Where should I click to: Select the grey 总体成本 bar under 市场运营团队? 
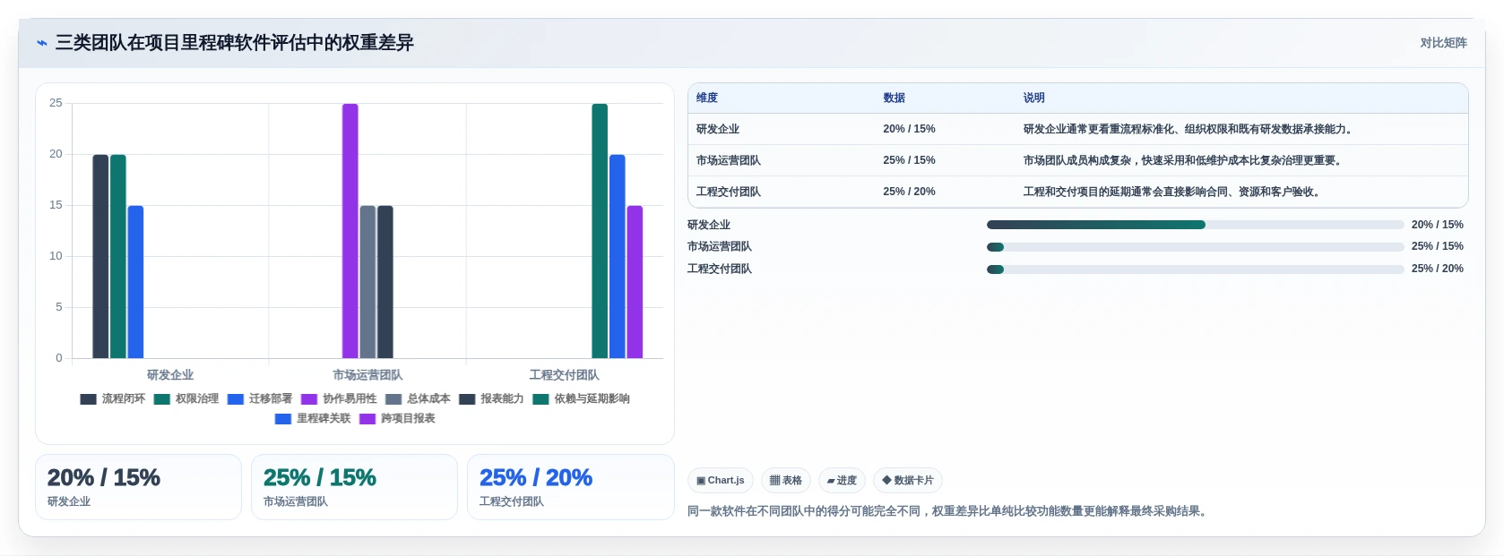coord(367,282)
